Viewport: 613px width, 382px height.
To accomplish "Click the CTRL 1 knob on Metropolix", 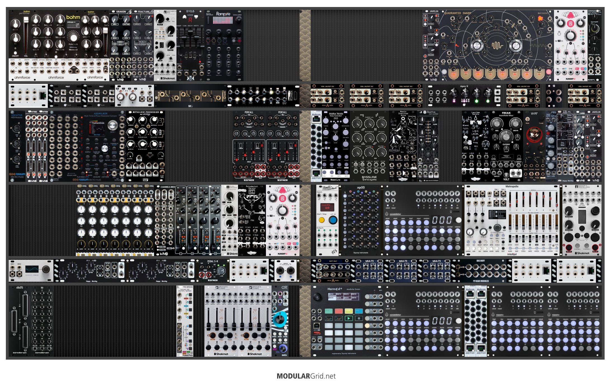I will click(470, 231).
